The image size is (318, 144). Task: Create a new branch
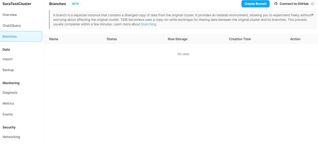click(255, 4)
